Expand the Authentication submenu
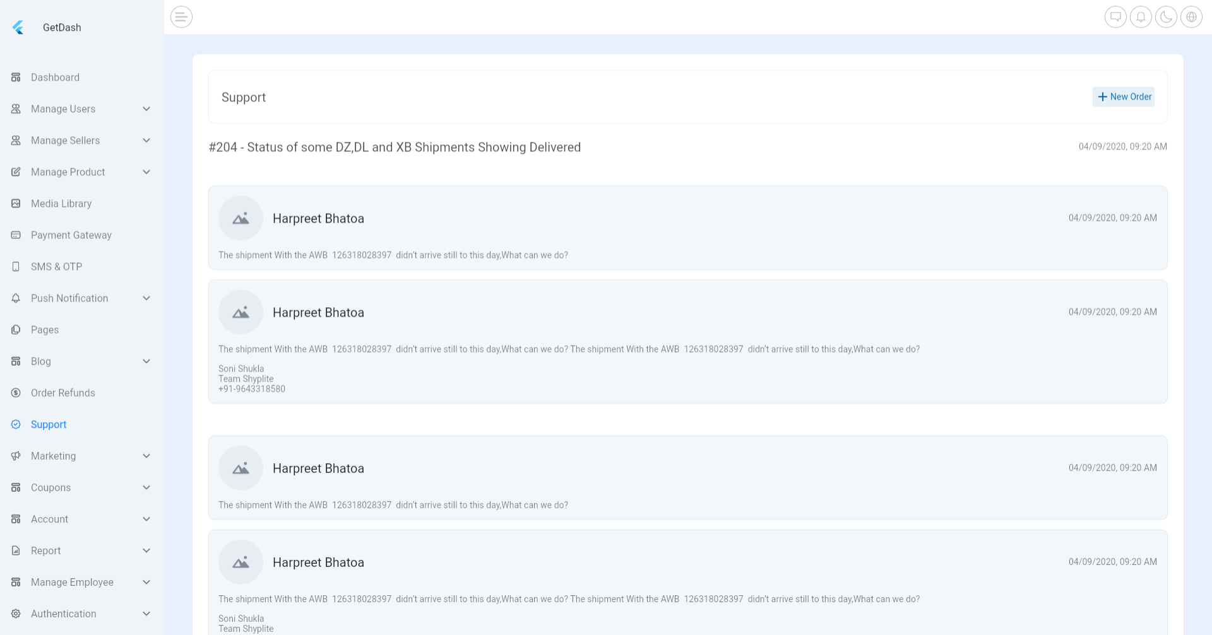Screen dimensions: 1212x635 tap(146, 614)
